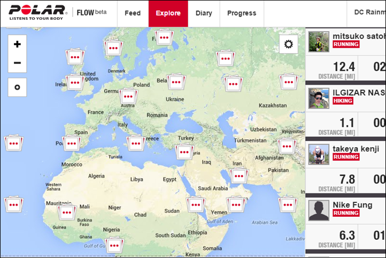Image resolution: width=386 pixels, height=258 pixels.
Task: Open mitsuko satoh's profile name
Action: [x=359, y=36]
